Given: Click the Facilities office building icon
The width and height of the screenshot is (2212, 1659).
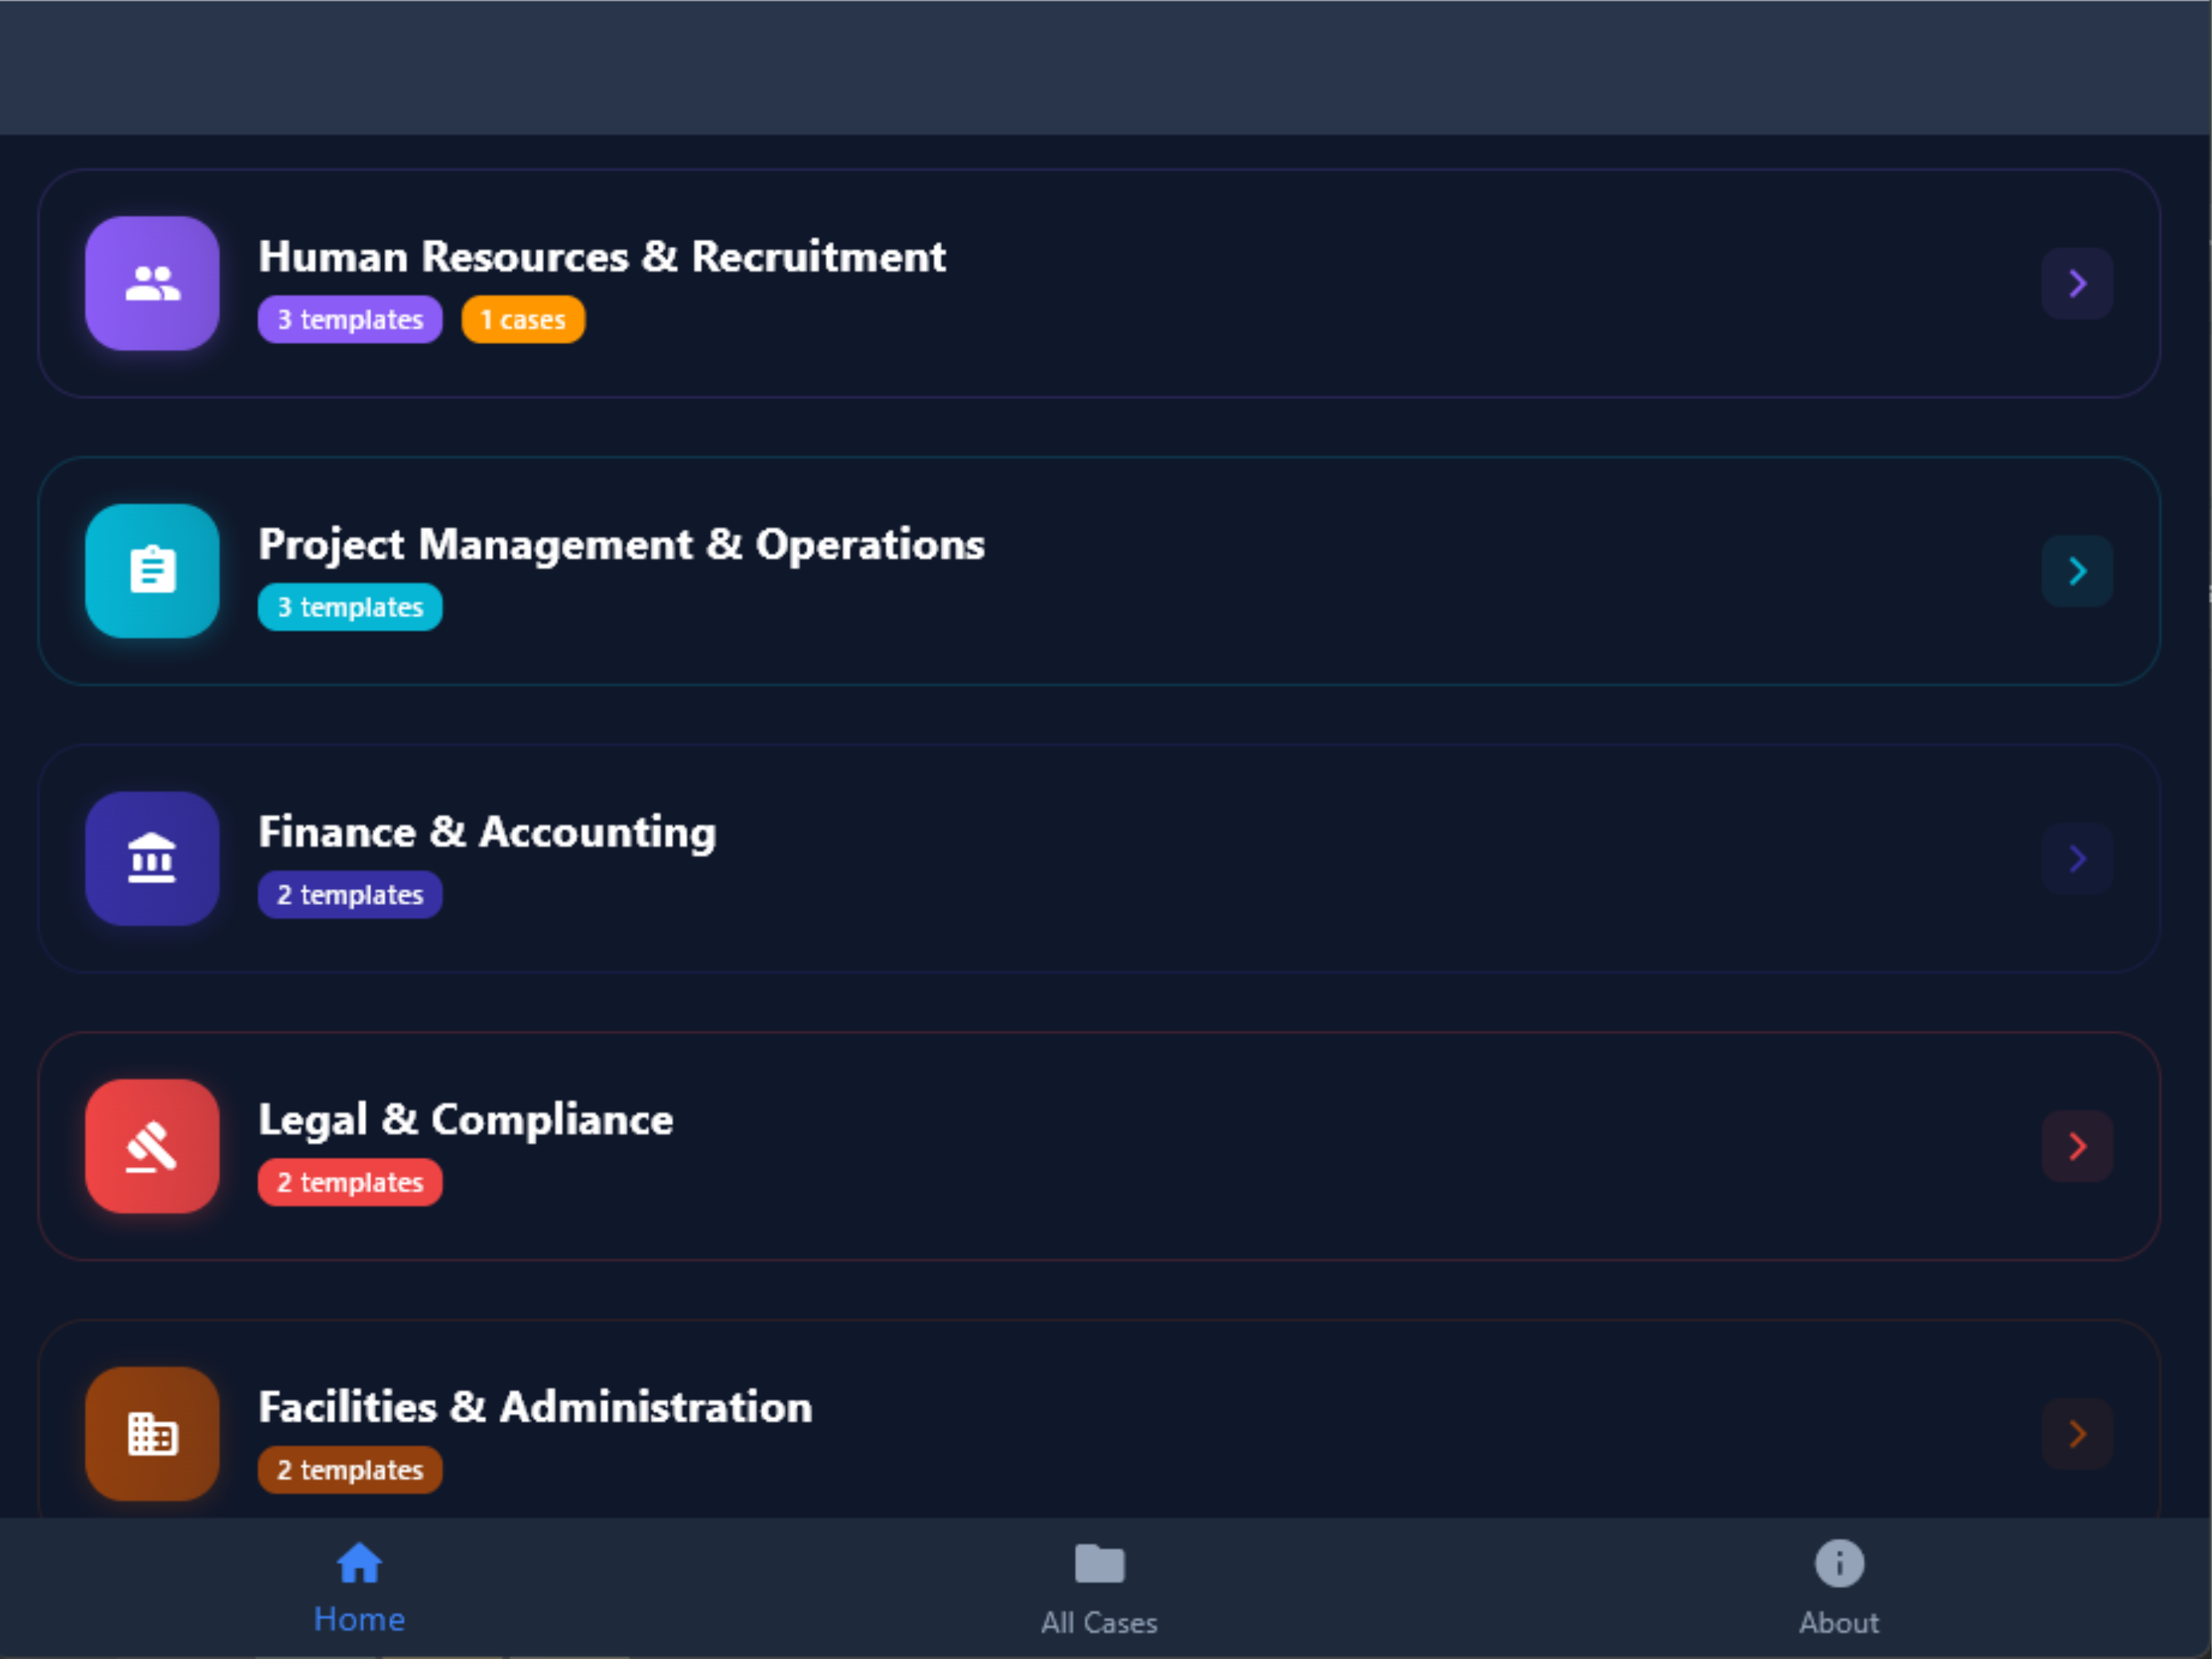Looking at the screenshot, I should pos(152,1433).
